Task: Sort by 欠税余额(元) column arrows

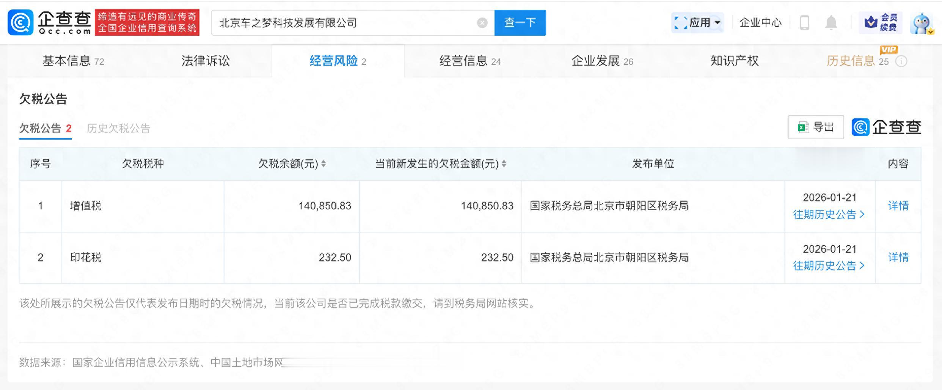Action: 323,164
